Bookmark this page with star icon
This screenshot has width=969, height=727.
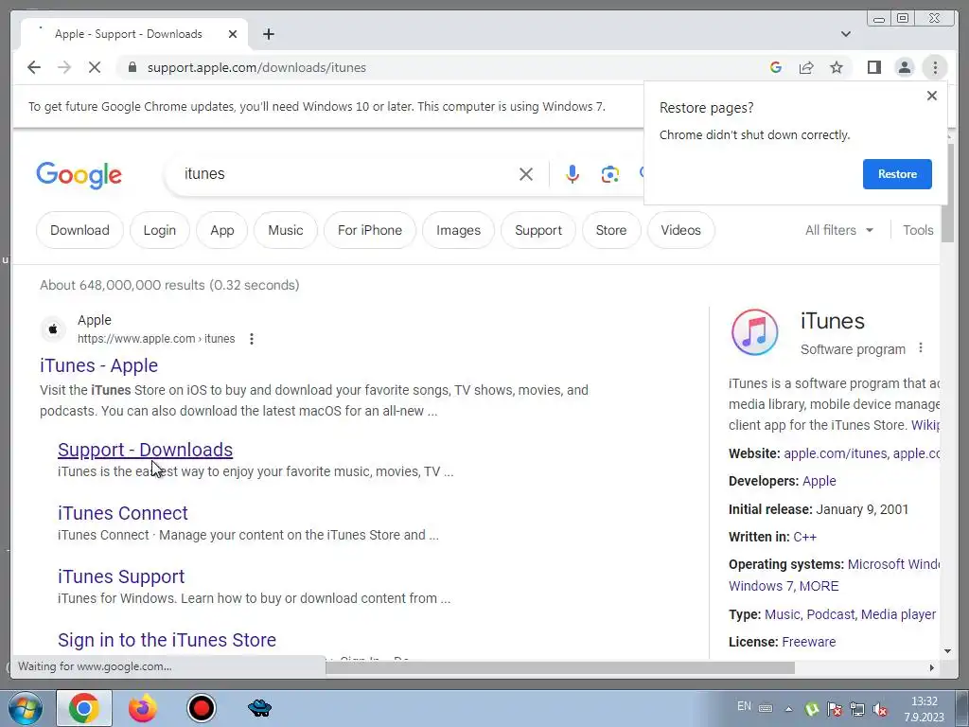click(x=837, y=67)
